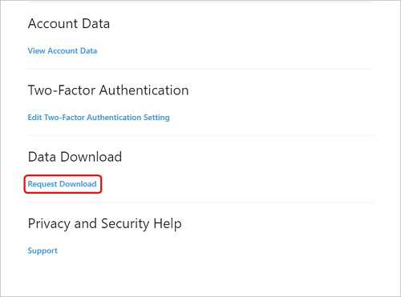This screenshot has width=401, height=297.
Task: Request a download of your data
Action: [63, 184]
